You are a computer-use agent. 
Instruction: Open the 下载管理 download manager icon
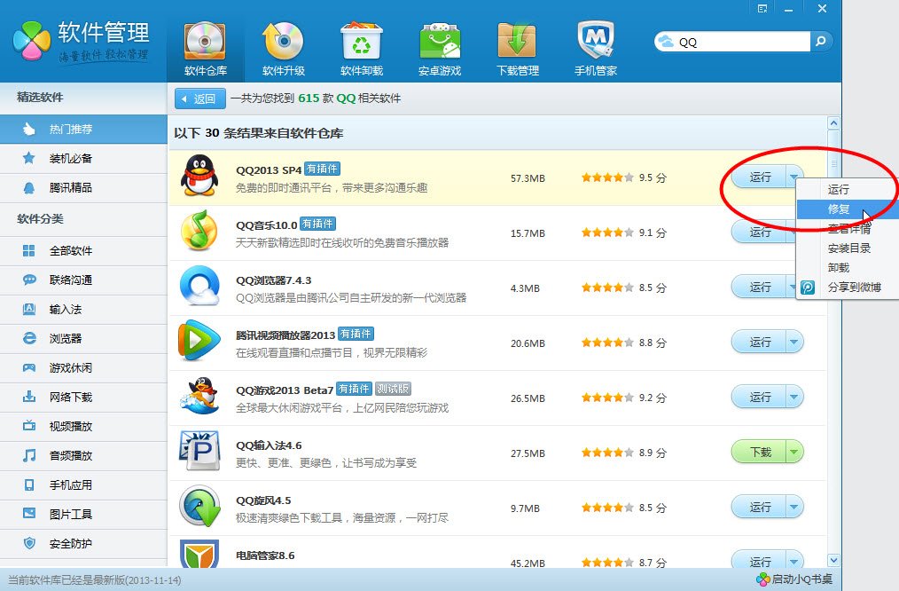[517, 42]
